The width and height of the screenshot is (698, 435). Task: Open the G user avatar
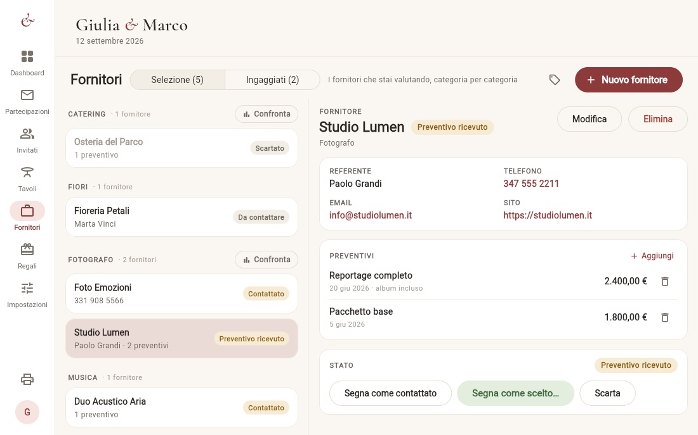click(27, 412)
